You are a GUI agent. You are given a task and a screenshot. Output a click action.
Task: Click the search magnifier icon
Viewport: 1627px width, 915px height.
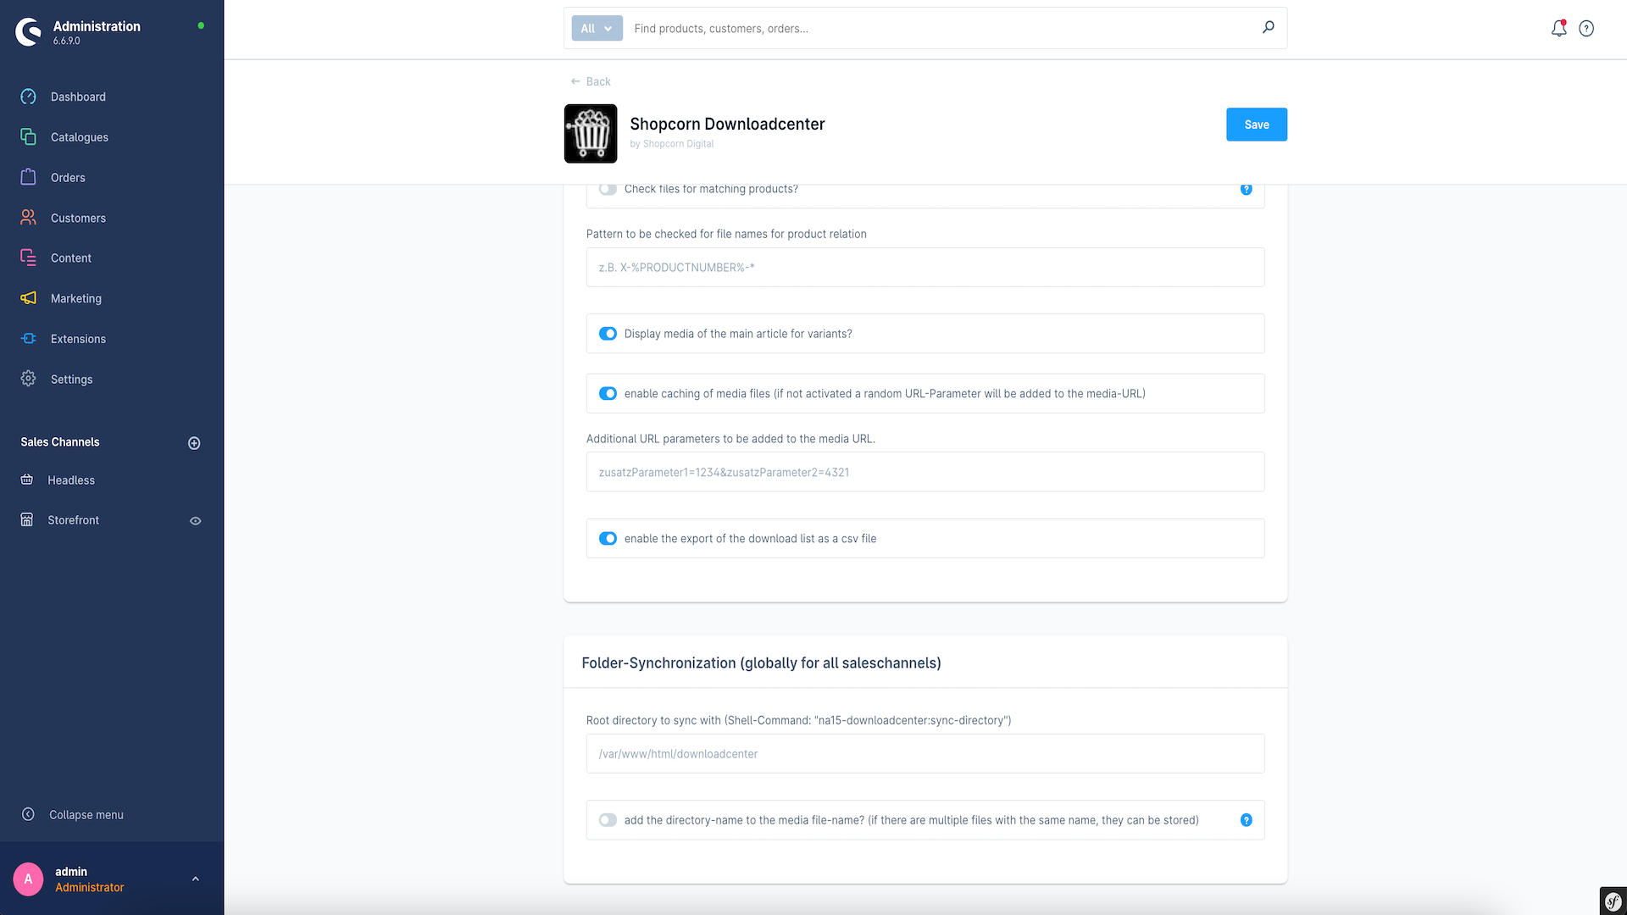(x=1268, y=27)
